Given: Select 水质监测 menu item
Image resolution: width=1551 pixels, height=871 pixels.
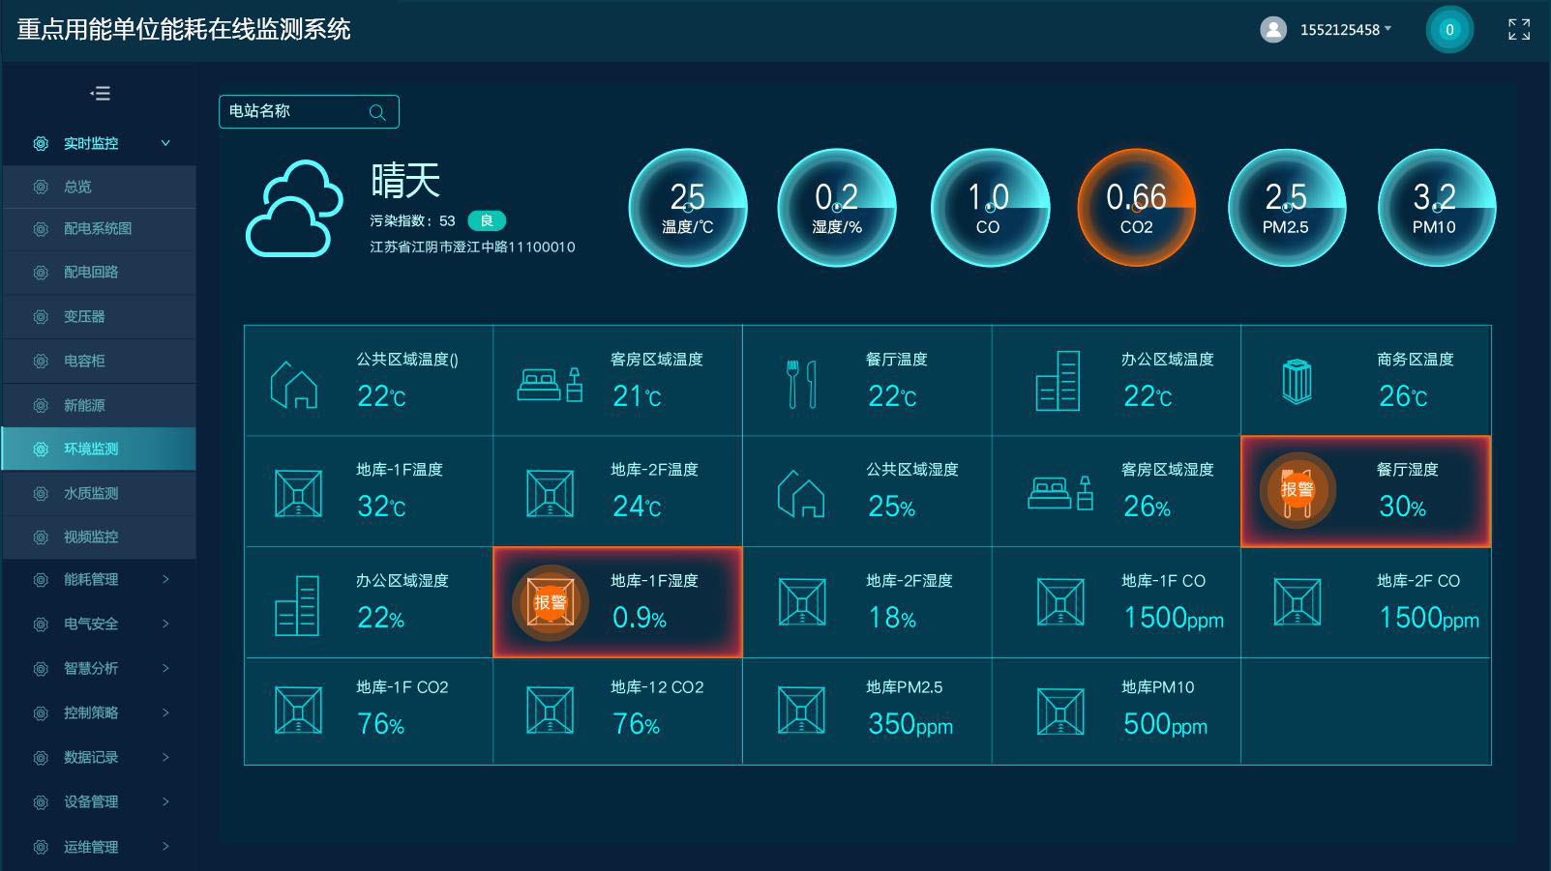Looking at the screenshot, I should [91, 493].
